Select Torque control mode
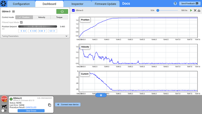 (59, 17)
